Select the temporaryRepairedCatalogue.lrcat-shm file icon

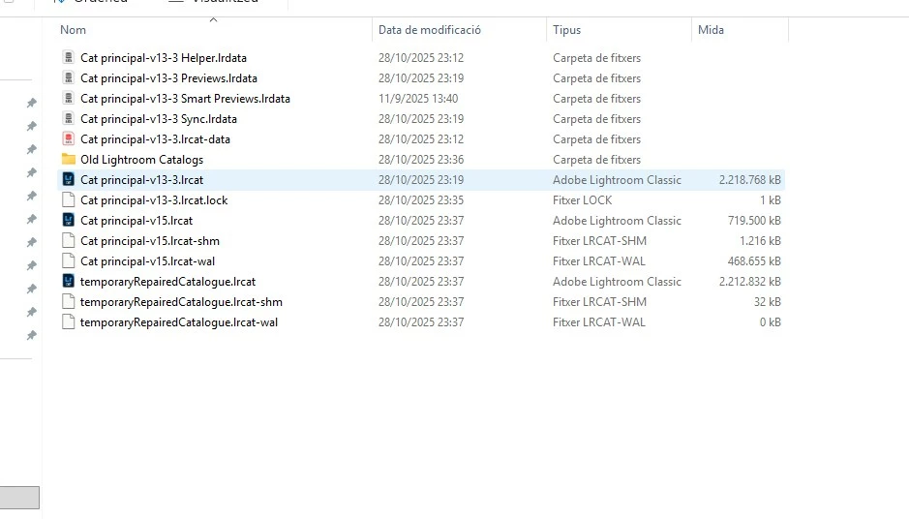[x=69, y=301]
